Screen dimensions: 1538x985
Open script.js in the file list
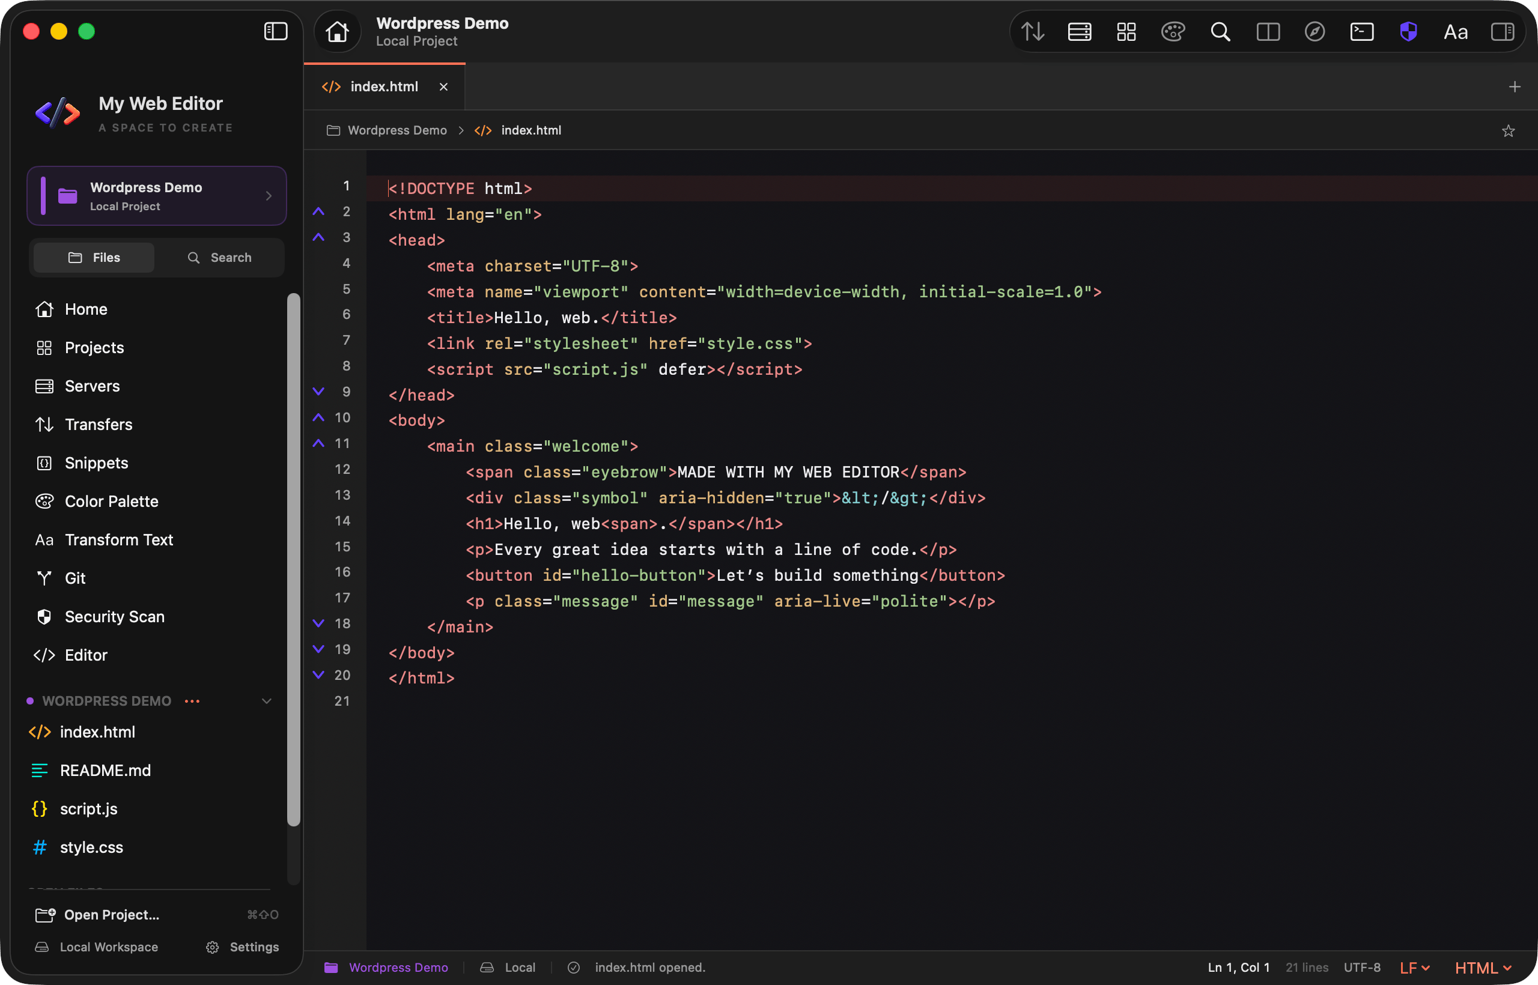coord(88,809)
